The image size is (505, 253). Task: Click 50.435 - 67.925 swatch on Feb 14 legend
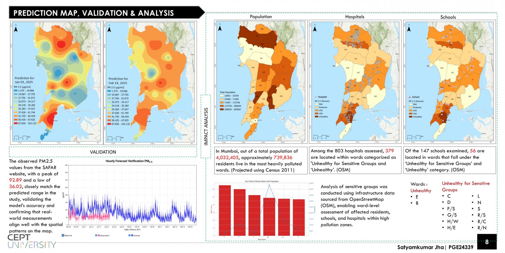pos(109,120)
